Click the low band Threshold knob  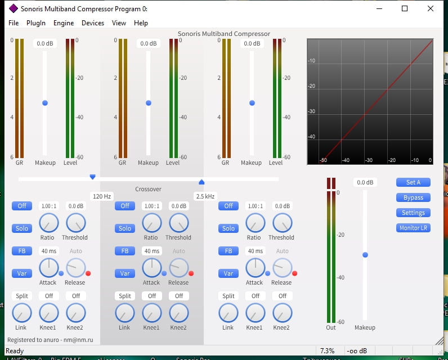point(76,223)
